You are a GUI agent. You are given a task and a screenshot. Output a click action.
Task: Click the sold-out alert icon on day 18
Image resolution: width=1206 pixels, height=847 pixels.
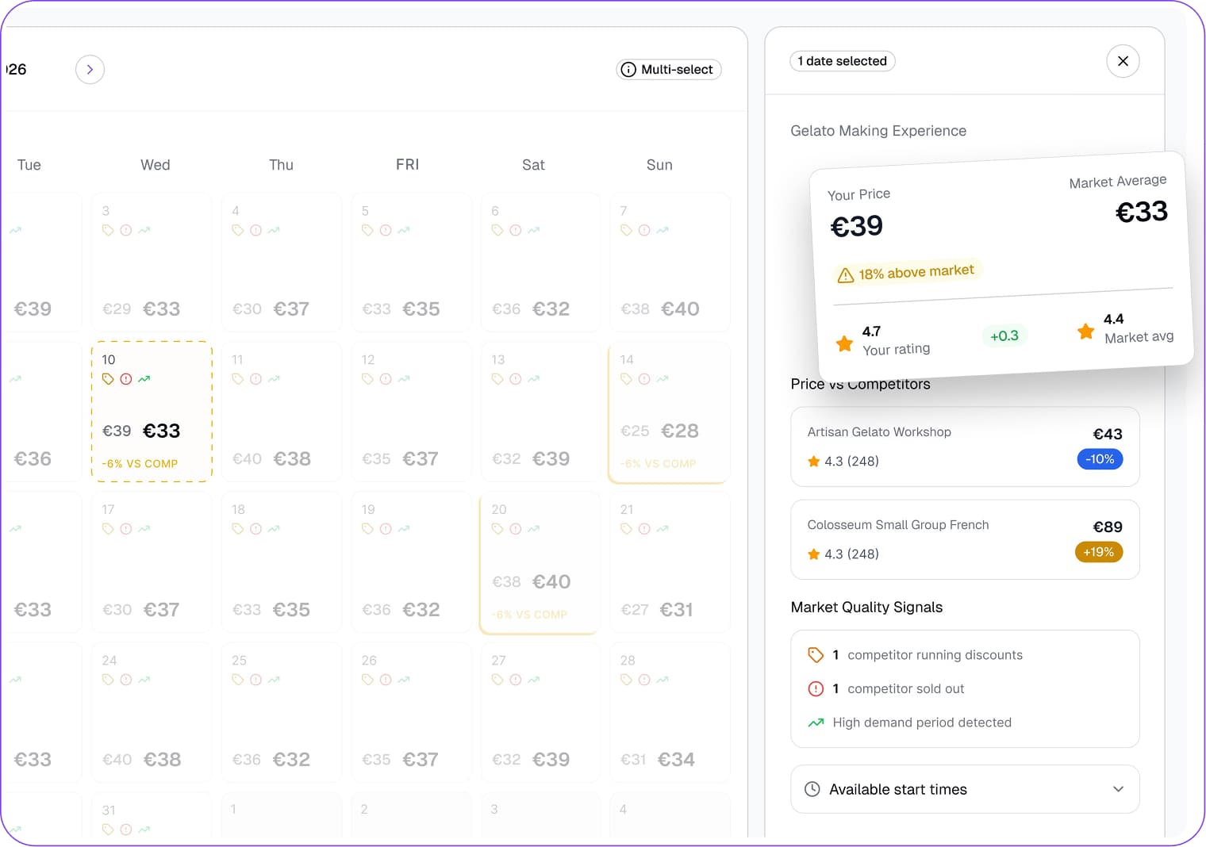tap(255, 529)
